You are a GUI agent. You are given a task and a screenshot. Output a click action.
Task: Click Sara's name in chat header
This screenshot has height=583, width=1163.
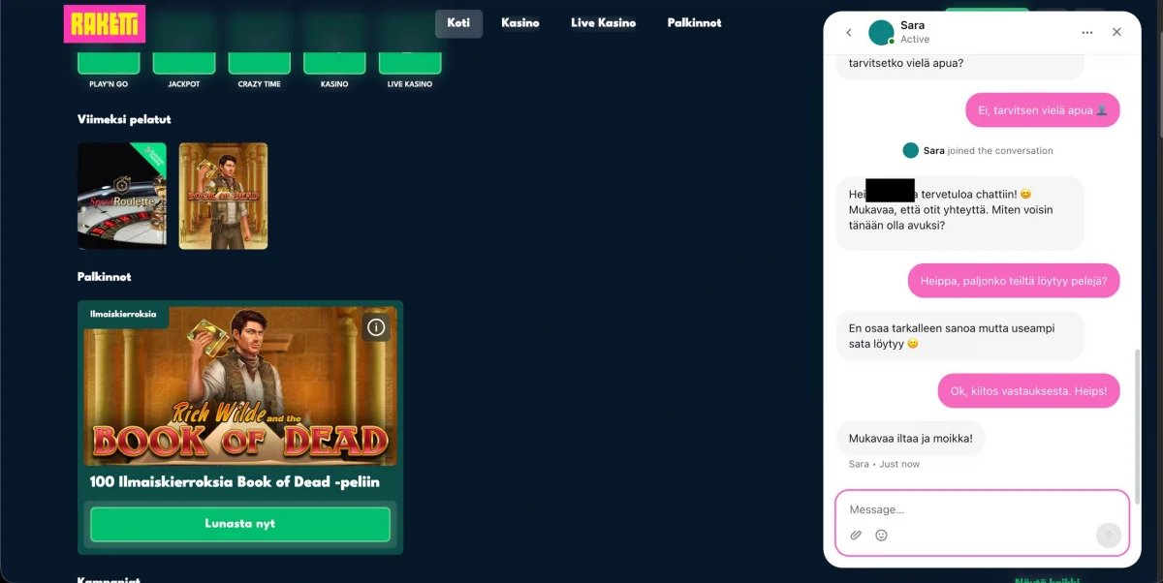tap(912, 25)
